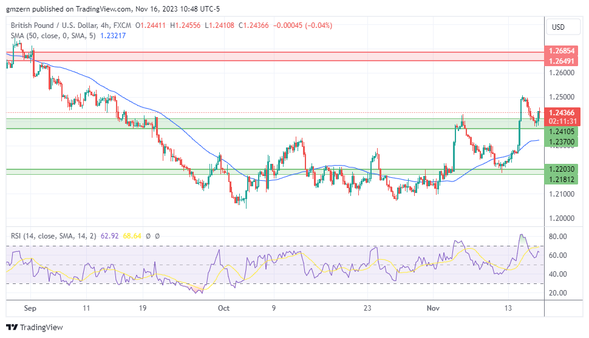589x338 pixels.
Task: Click the 1.24105 green price label
Action: click(562, 132)
